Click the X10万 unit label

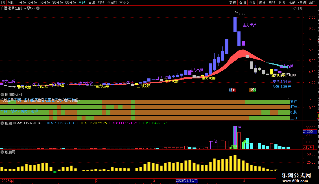[308, 147]
